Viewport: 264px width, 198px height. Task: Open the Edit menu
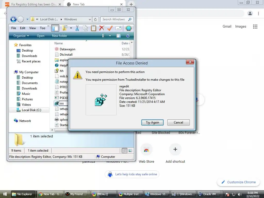[23, 28]
